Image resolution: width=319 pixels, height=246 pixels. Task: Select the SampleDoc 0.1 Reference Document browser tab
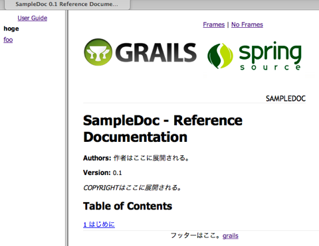click(67, 4)
